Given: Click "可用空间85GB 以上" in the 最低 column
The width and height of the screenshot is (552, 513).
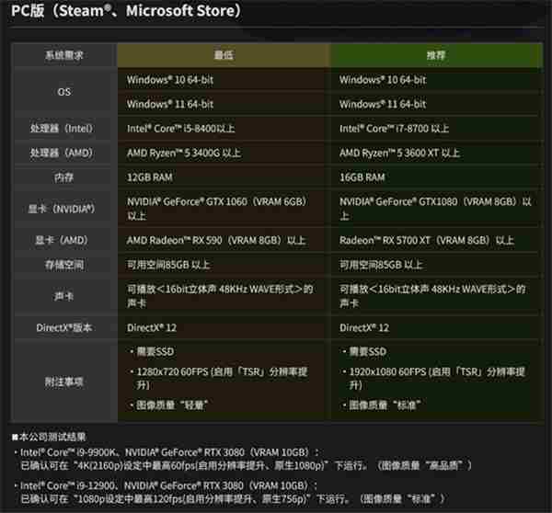Looking at the screenshot, I should pos(168,265).
